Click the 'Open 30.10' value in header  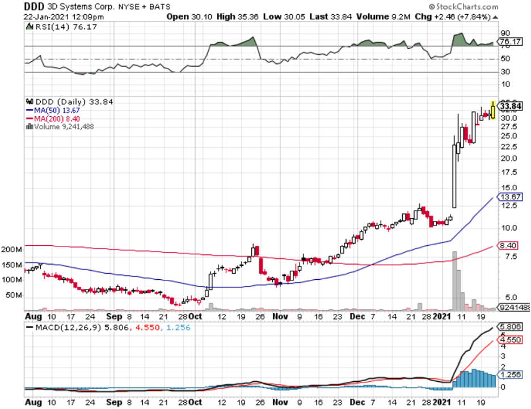pos(189,16)
